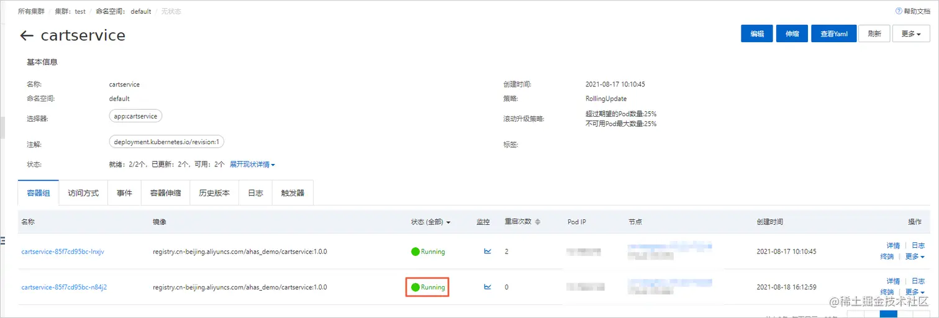The height and width of the screenshot is (318, 939).
Task: Open 详情 for the n84j2 pod
Action: tap(893, 281)
